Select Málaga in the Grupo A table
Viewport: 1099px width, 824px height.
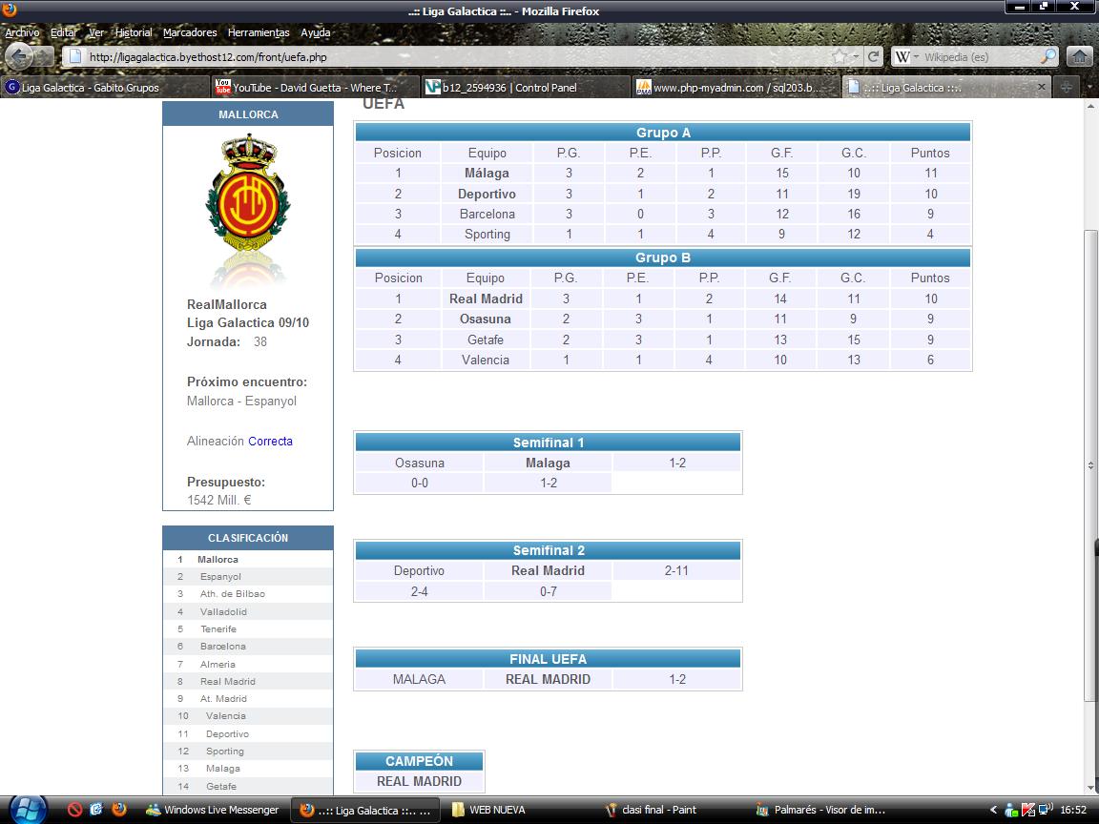487,173
